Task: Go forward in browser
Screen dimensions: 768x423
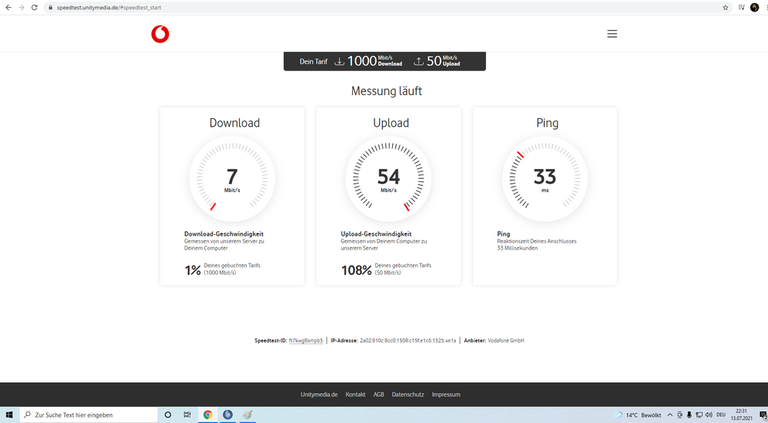Action: click(x=21, y=8)
